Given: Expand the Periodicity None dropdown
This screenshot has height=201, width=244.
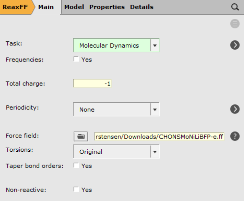Looking at the screenshot, I should (x=116, y=109).
